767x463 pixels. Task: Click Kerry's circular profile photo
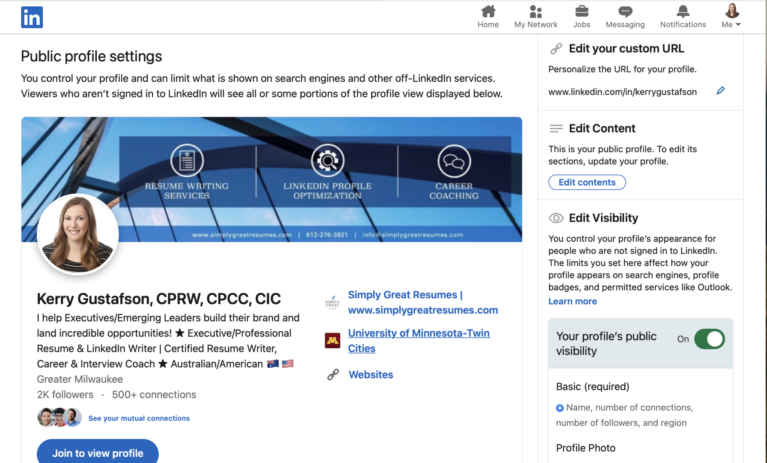coord(78,234)
